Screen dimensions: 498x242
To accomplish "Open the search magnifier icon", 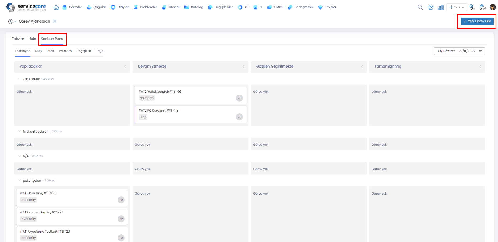I will (x=420, y=7).
